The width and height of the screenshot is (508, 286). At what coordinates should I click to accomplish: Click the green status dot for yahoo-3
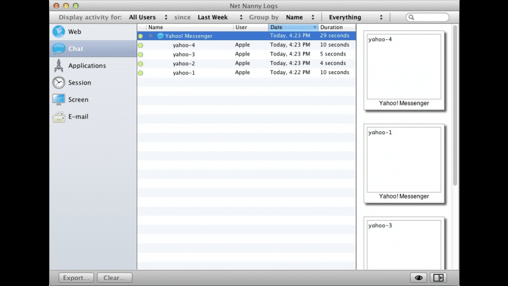(x=141, y=54)
